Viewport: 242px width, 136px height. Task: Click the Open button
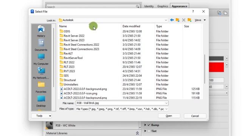tap(169, 116)
